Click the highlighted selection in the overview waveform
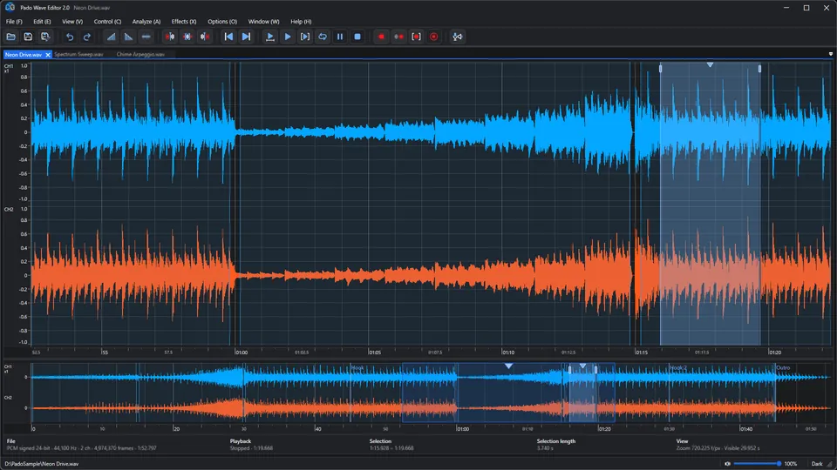837x470 pixels. click(583, 394)
